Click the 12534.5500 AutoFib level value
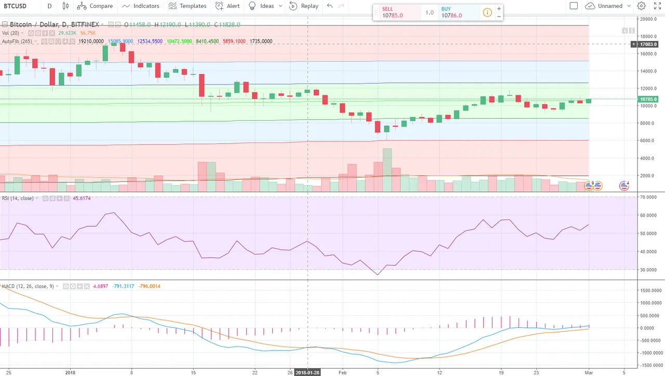Image resolution: width=665 pixels, height=376 pixels. click(x=150, y=41)
